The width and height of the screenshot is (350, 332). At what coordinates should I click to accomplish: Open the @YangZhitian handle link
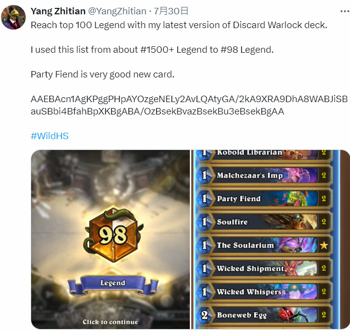(x=117, y=11)
